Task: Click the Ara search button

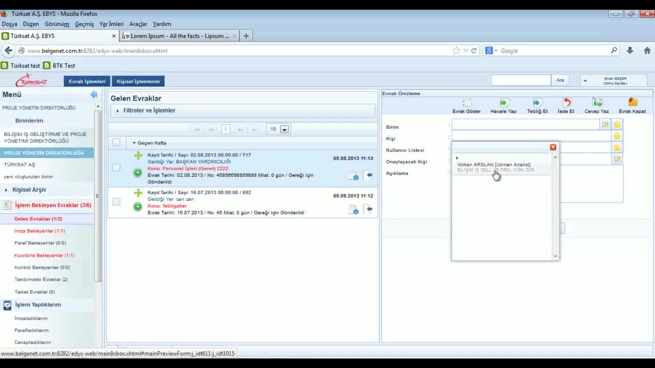Action: point(560,80)
